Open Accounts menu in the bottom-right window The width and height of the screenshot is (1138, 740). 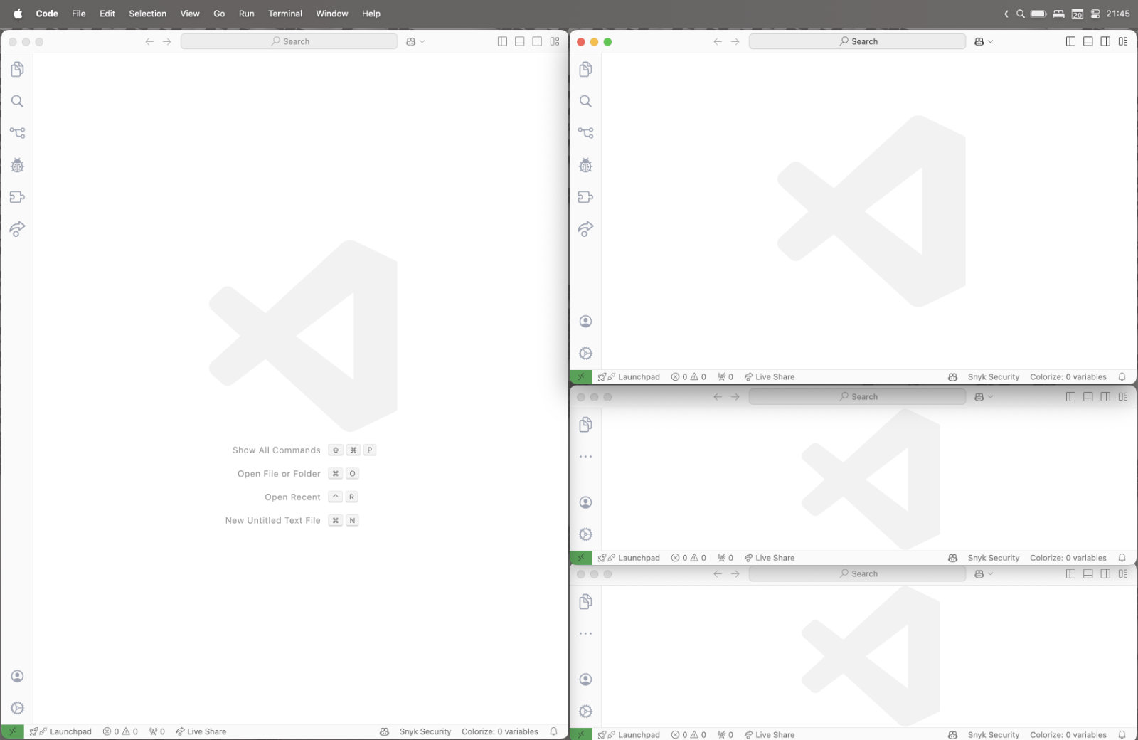(x=585, y=680)
